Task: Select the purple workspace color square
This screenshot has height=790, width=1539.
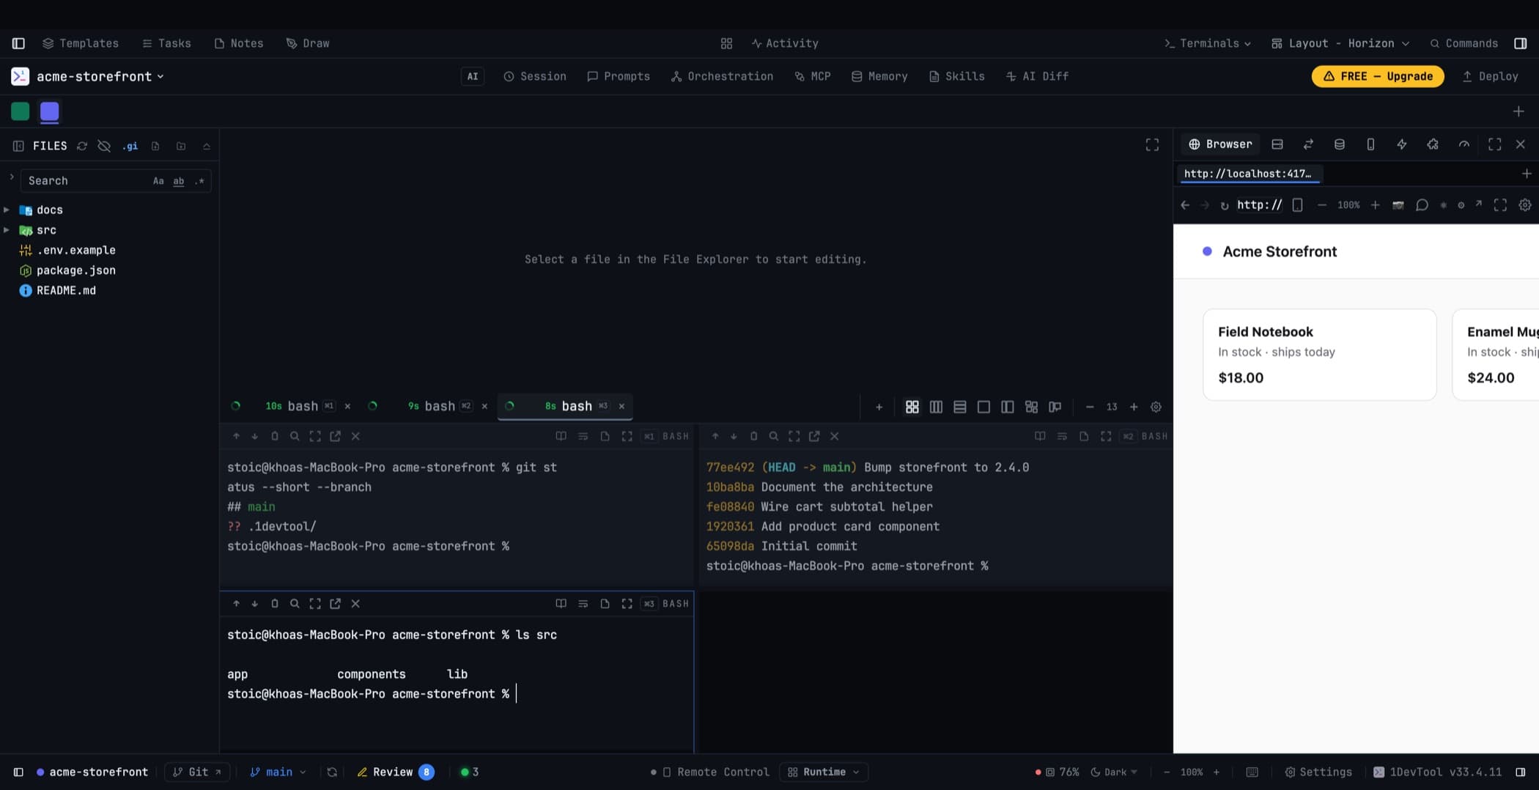Action: coord(50,111)
